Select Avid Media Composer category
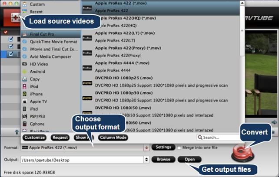279x177 pixels. (x=51, y=56)
